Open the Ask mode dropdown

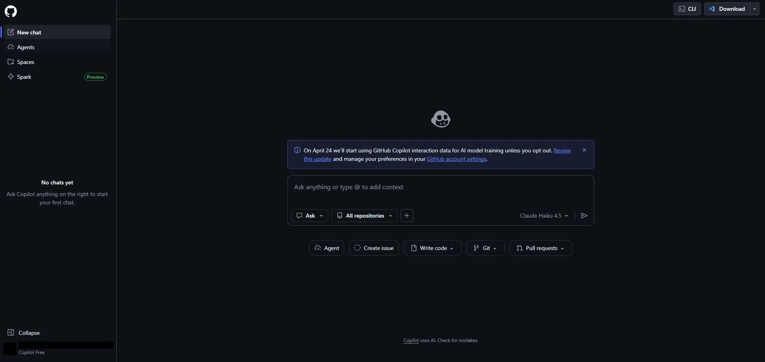pos(309,216)
